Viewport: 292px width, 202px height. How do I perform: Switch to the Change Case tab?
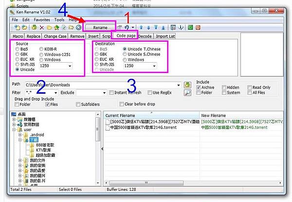pos(55,36)
